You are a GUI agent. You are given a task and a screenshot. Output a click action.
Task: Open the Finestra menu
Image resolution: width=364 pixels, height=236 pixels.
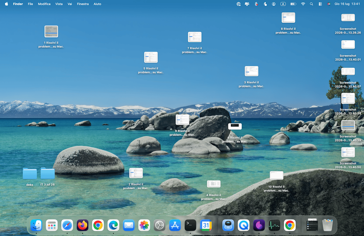[x=83, y=4]
